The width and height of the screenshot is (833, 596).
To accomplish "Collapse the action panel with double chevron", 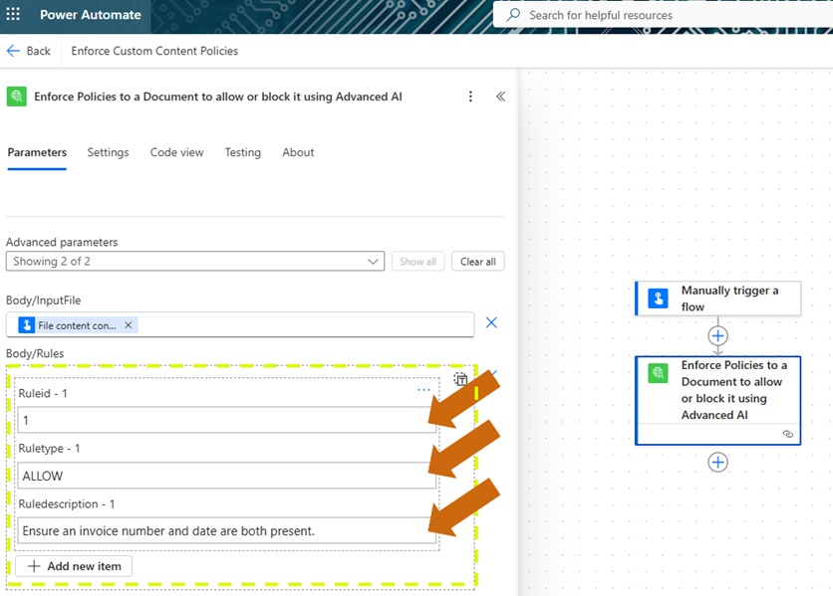I will [x=500, y=97].
